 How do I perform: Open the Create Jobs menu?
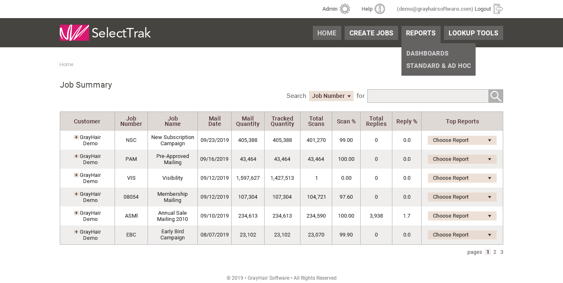click(x=371, y=33)
